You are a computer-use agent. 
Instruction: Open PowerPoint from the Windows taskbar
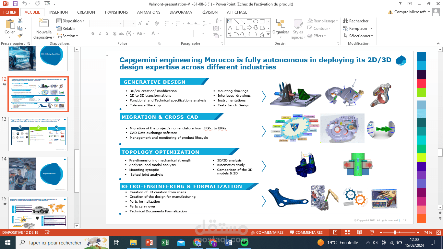pyautogui.click(x=149, y=243)
